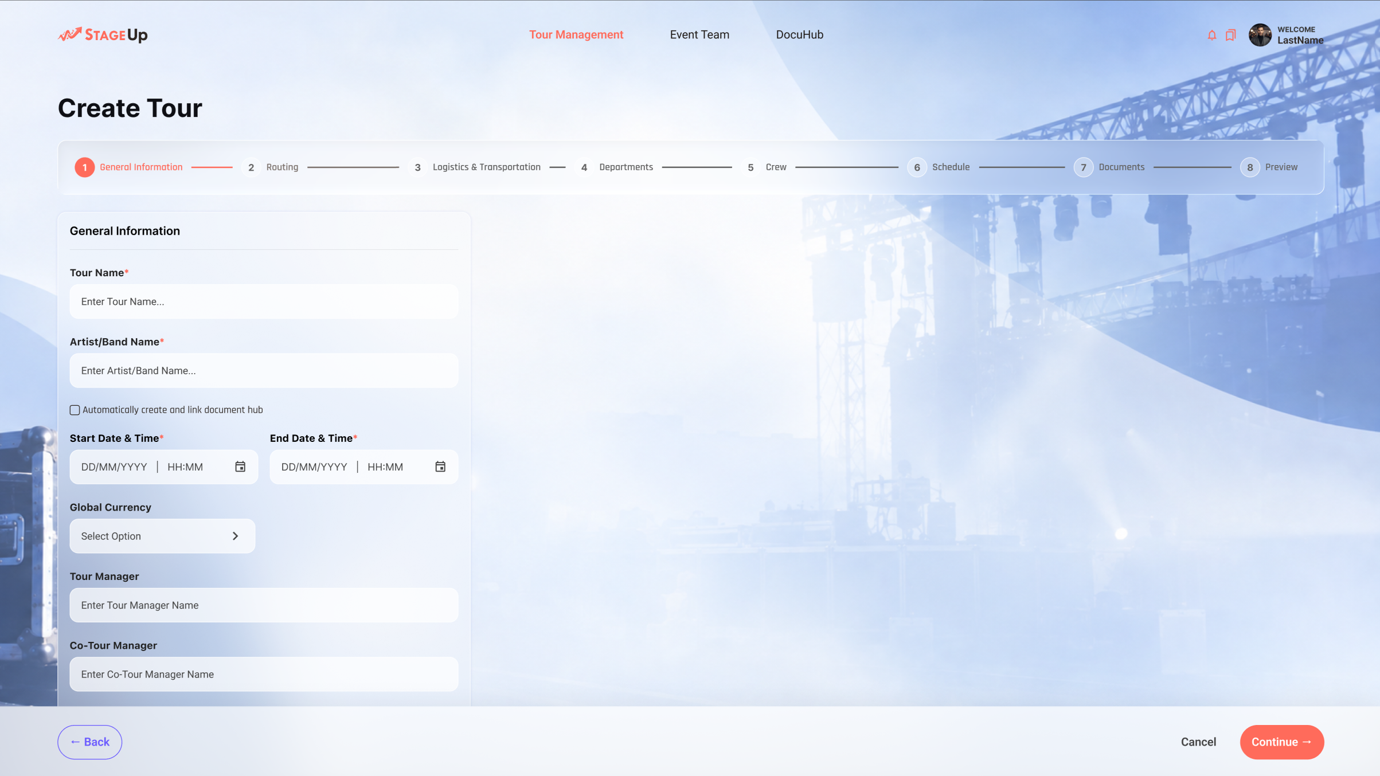Focus the Tour Name input field
This screenshot has width=1380, height=776.
(264, 301)
